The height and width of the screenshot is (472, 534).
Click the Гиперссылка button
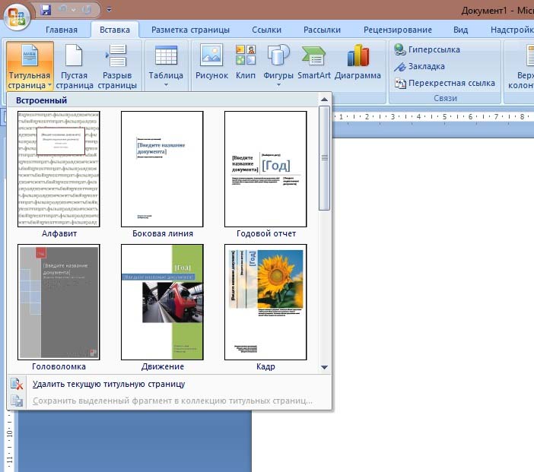(x=427, y=49)
